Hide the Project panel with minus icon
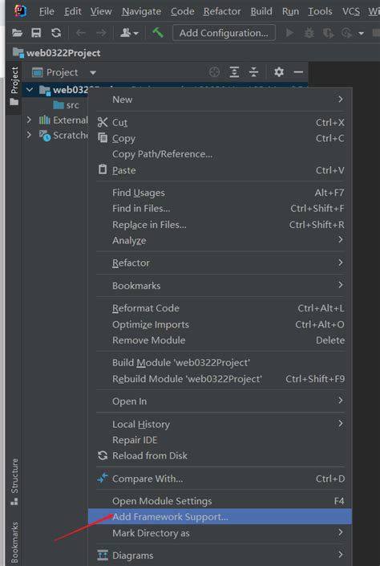 [298, 72]
